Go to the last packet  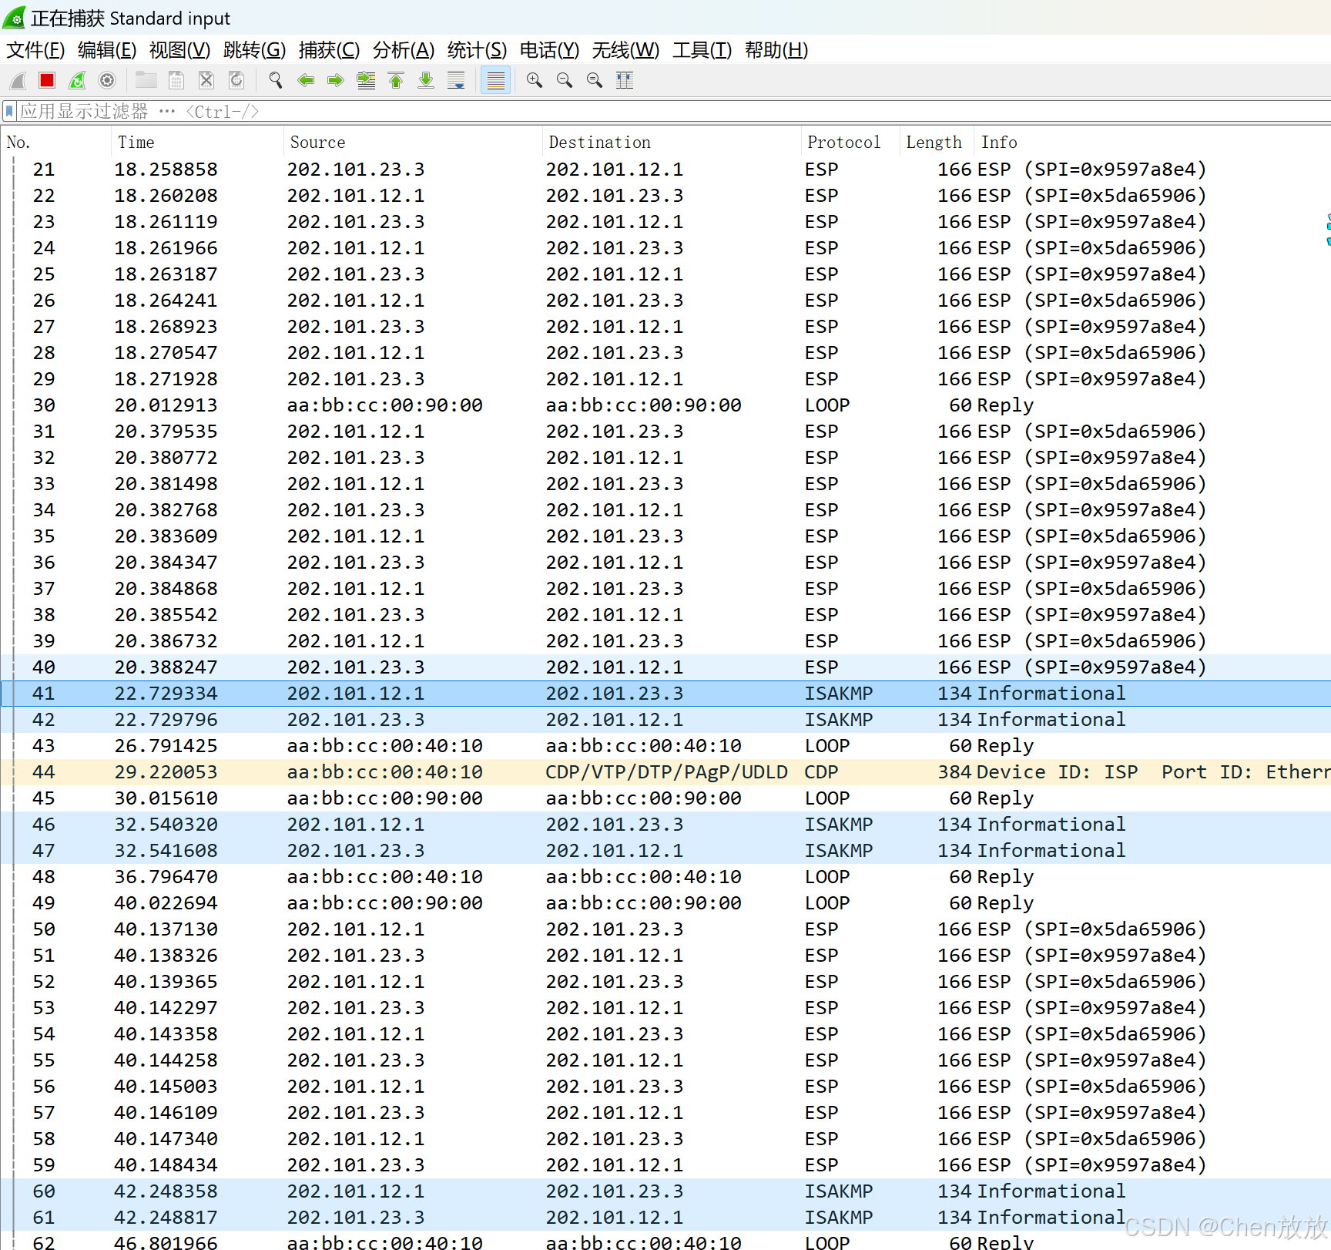click(x=425, y=80)
